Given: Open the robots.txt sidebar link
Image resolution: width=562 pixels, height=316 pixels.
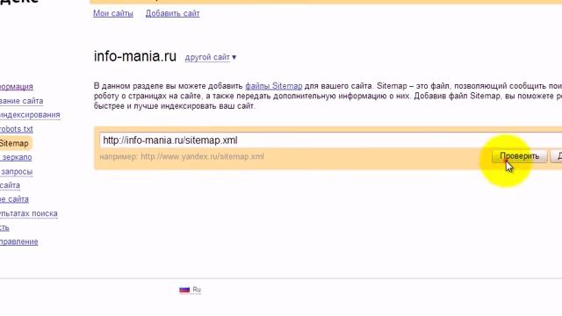Looking at the screenshot, I should pyautogui.click(x=17, y=129).
